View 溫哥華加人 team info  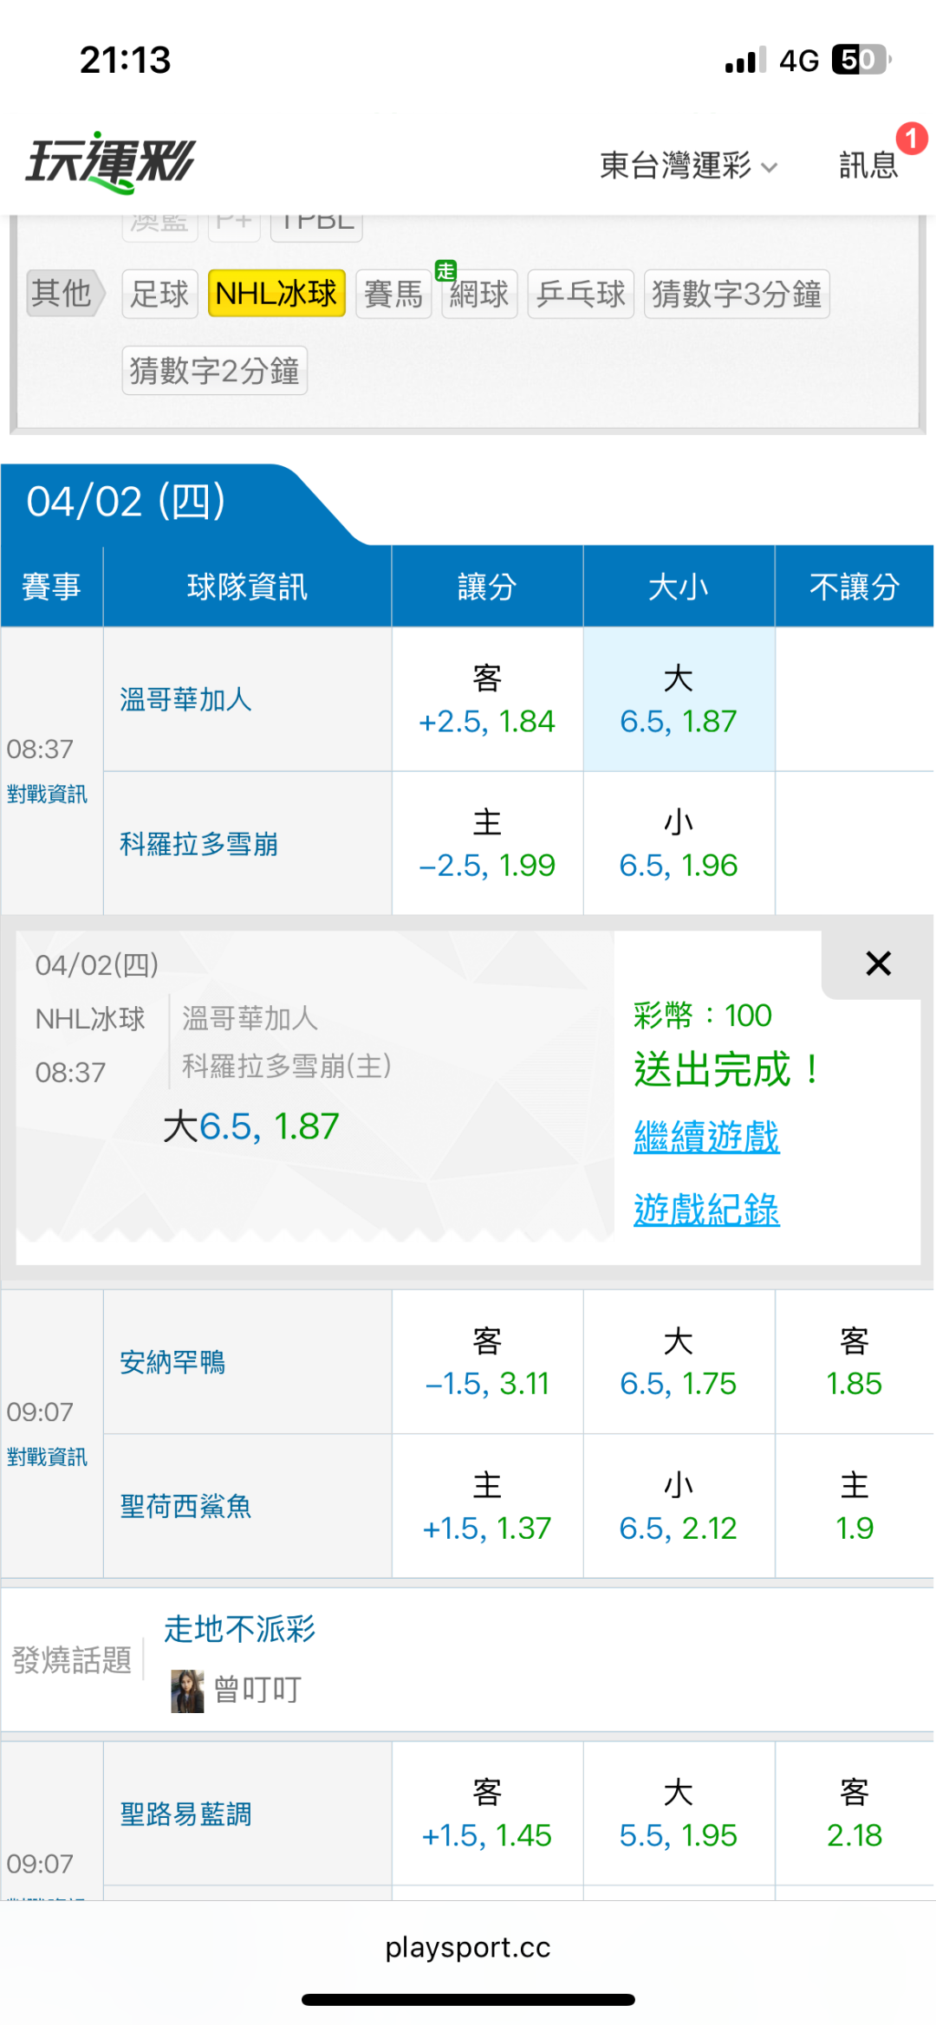click(185, 699)
